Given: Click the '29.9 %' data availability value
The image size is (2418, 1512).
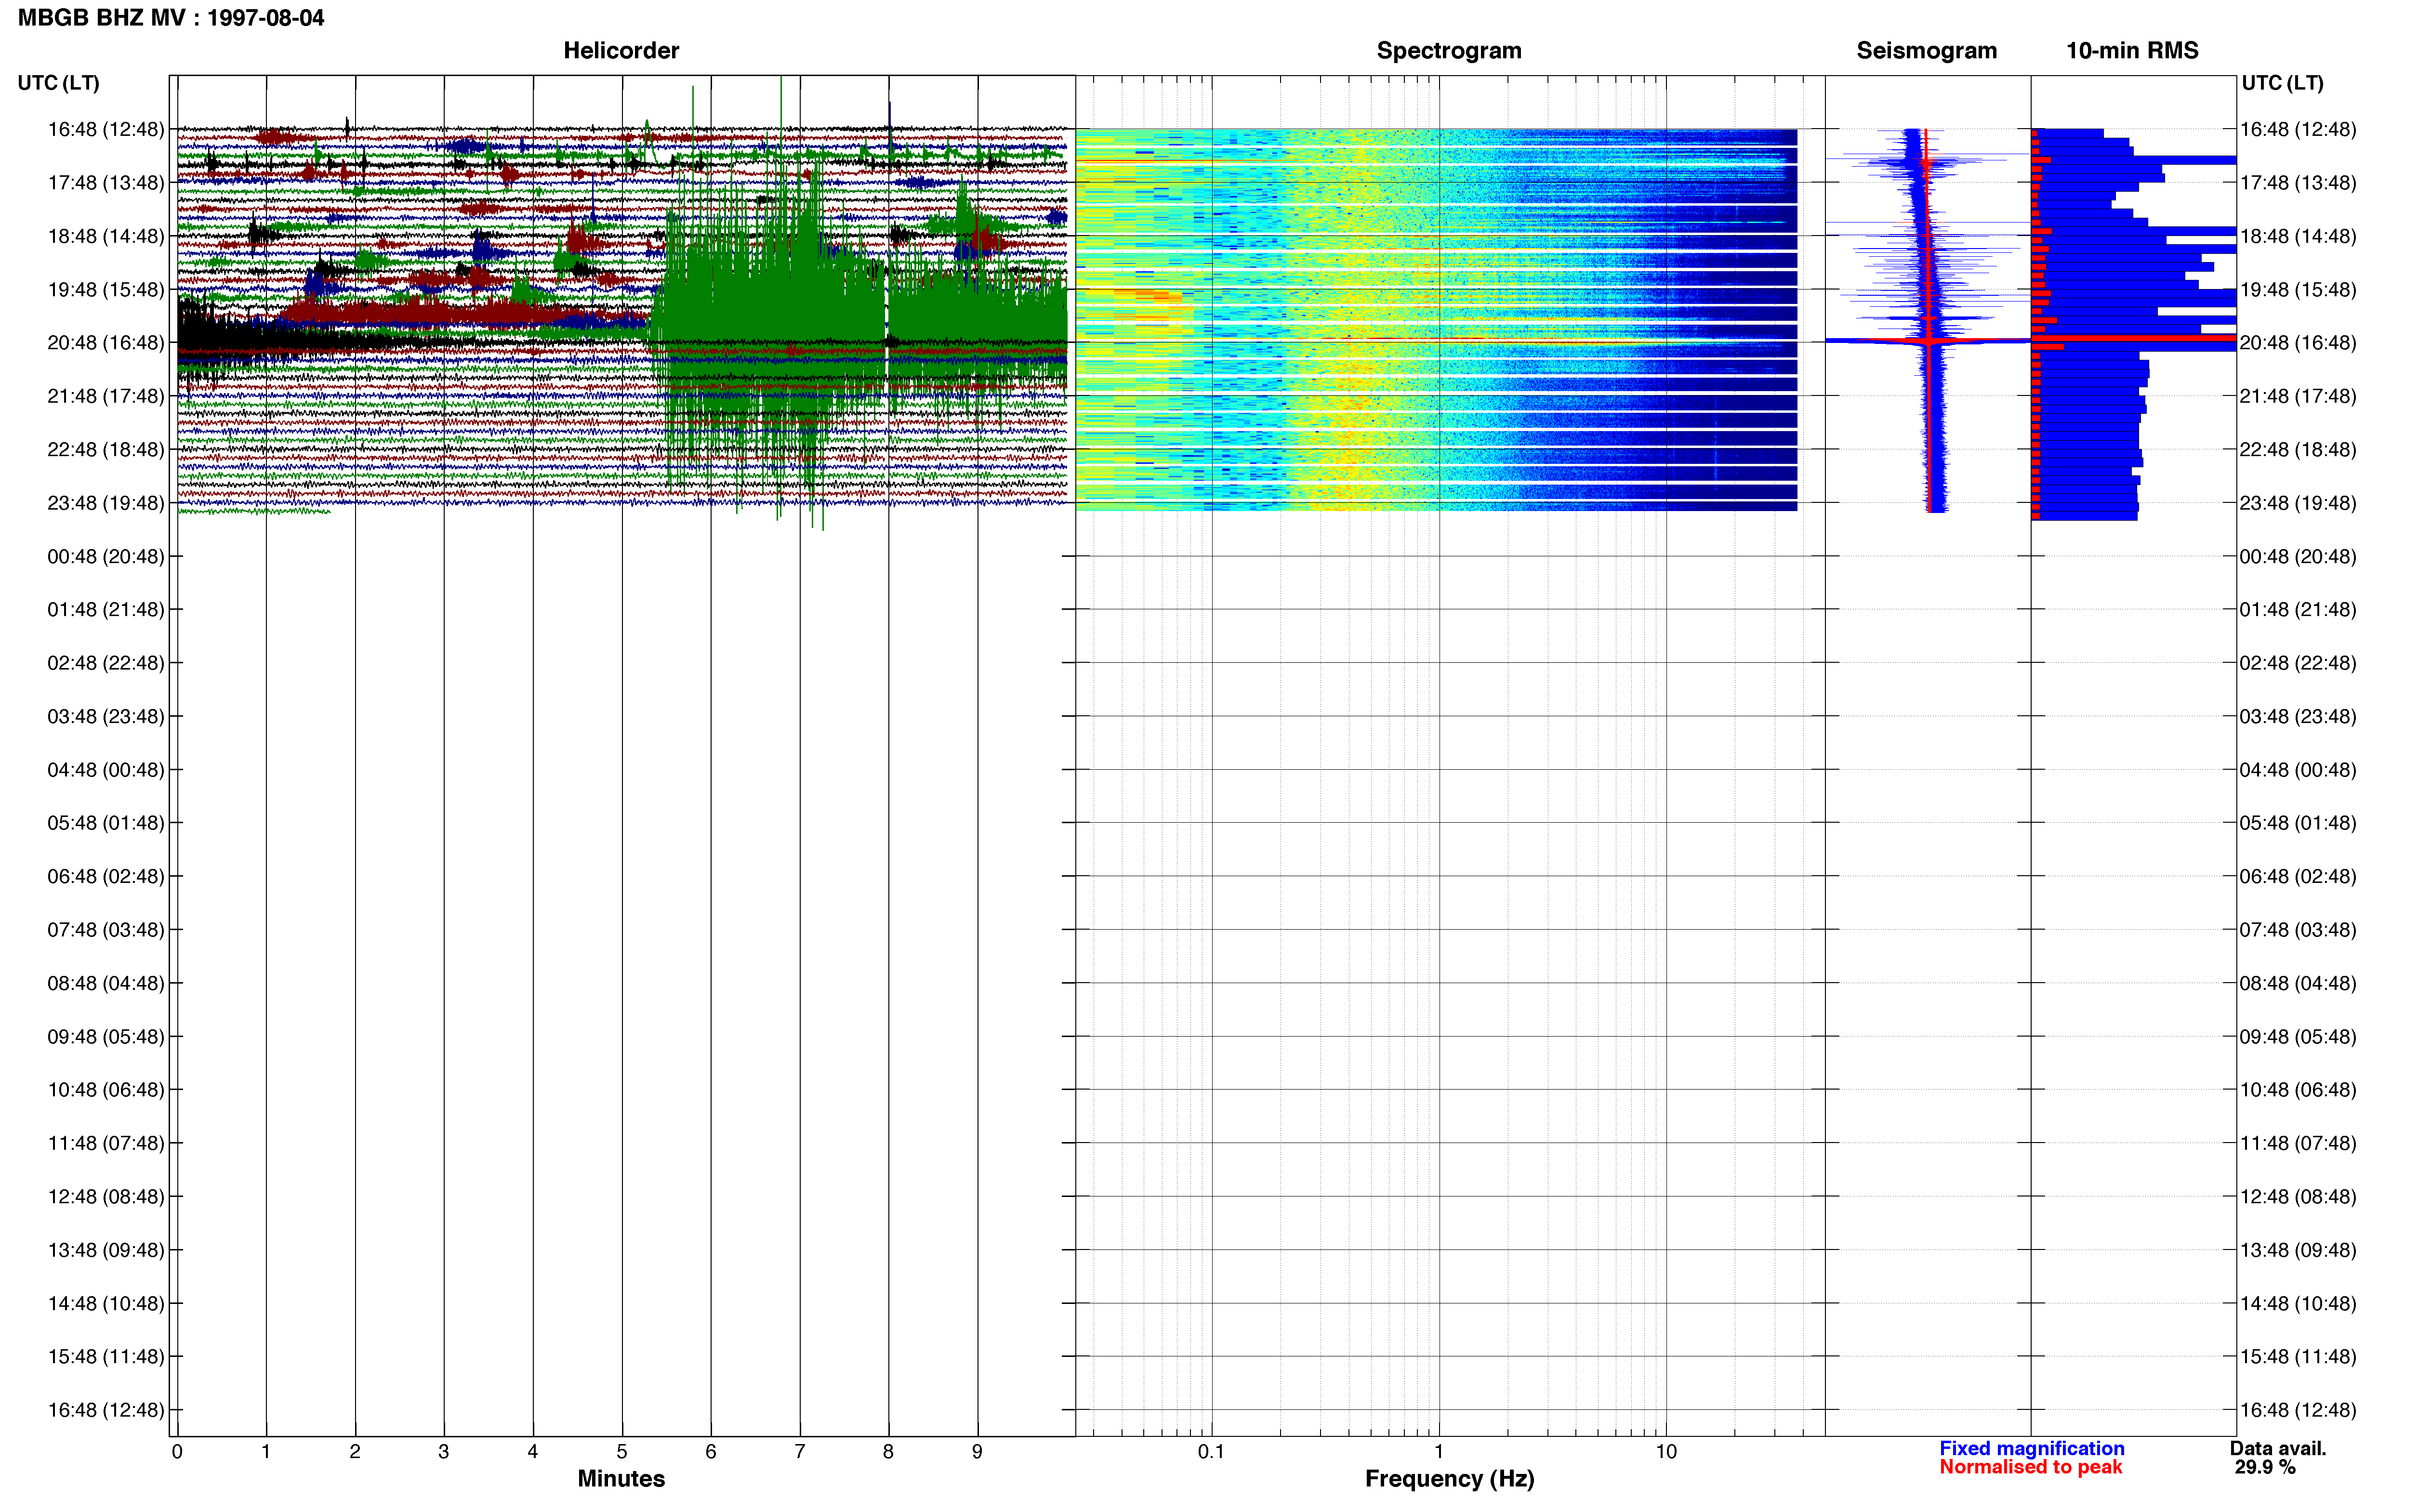Looking at the screenshot, I should click(x=2265, y=1467).
